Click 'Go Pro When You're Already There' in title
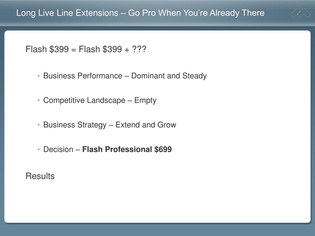 pyautogui.click(x=196, y=13)
